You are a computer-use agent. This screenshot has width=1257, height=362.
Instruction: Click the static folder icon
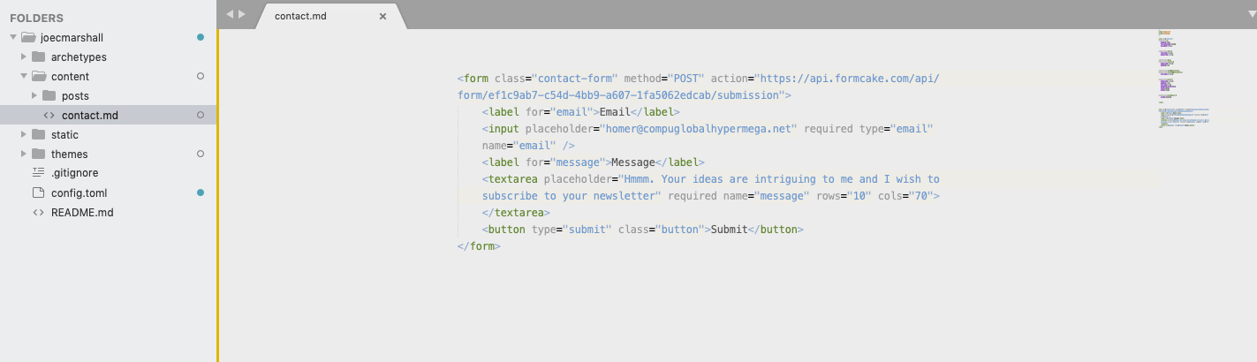pos(38,135)
